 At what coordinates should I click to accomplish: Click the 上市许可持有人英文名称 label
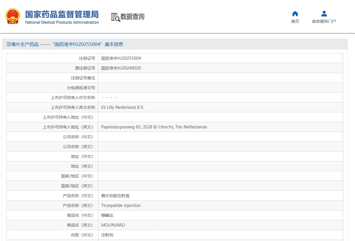point(73,107)
